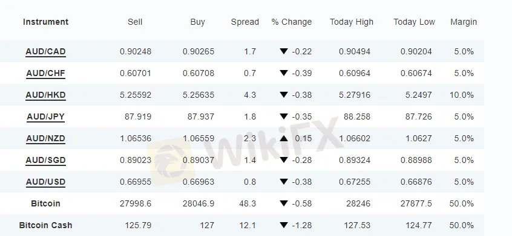Open the AUD/JPY instrument link
This screenshot has width=512, height=236.
tap(46, 116)
